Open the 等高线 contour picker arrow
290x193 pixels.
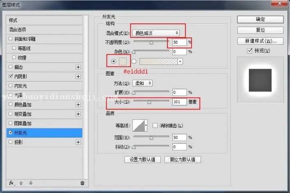[x=146, y=126]
